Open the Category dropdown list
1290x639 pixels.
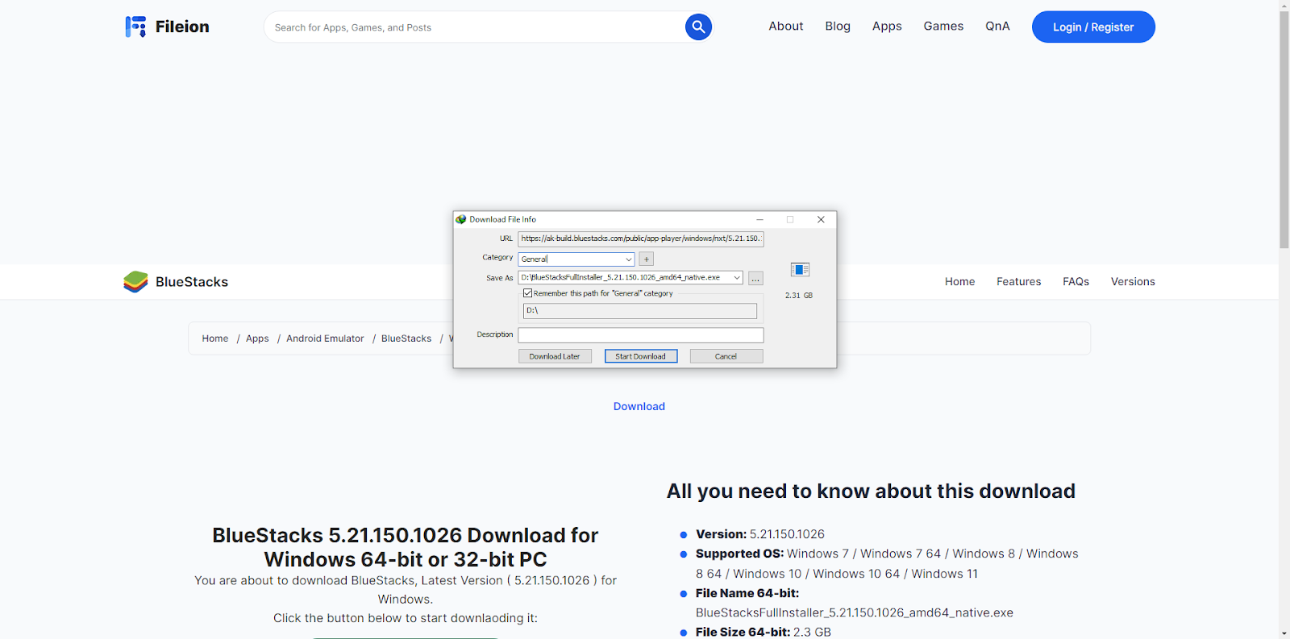pos(629,259)
